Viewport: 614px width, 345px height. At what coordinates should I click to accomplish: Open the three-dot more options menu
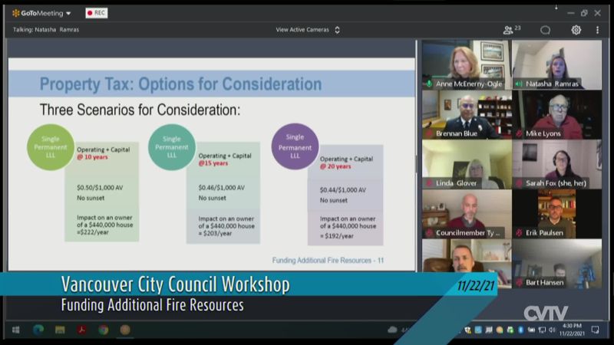click(597, 30)
